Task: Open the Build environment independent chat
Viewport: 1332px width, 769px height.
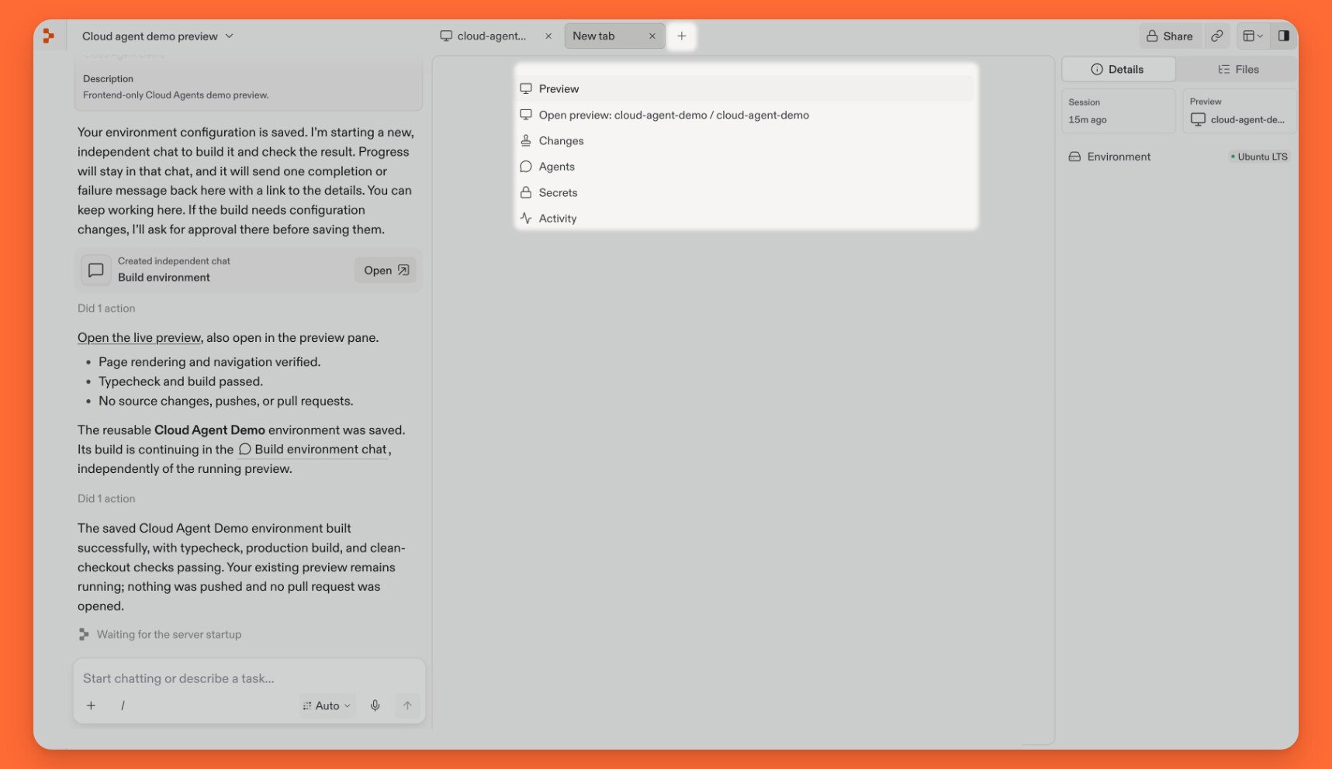Action: (x=386, y=270)
